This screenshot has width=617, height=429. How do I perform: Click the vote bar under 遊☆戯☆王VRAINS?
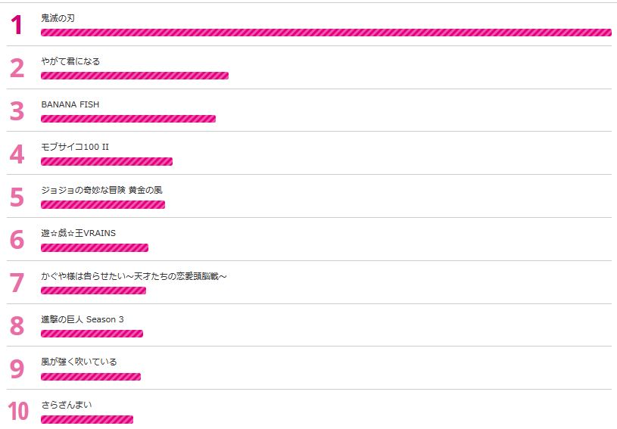(95, 247)
